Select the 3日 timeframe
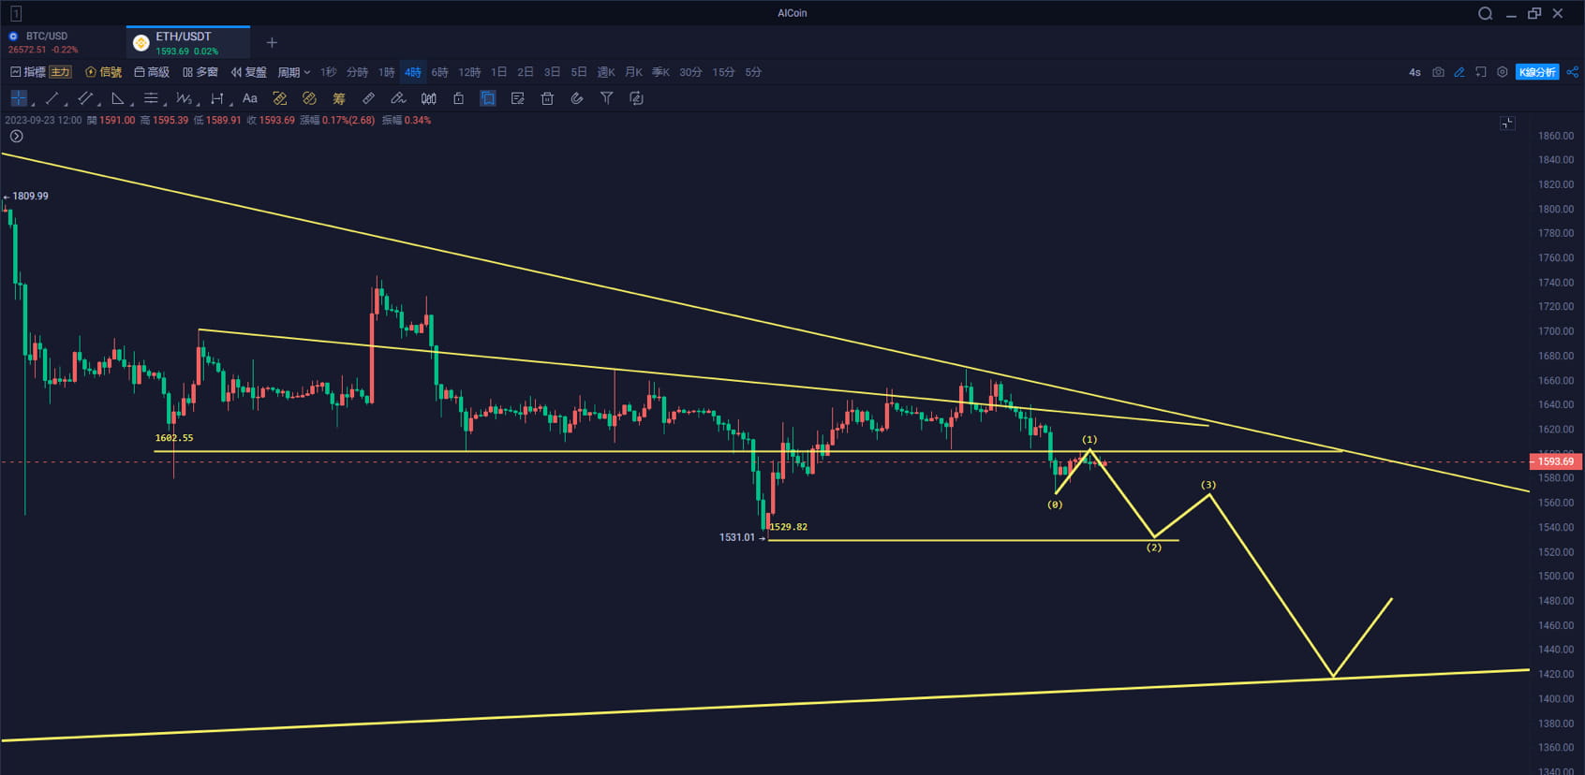The width and height of the screenshot is (1585, 775). pos(552,72)
